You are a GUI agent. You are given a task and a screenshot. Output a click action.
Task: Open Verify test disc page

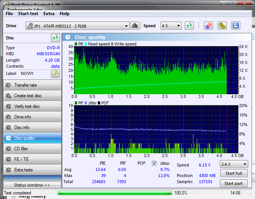pyautogui.click(x=32, y=106)
